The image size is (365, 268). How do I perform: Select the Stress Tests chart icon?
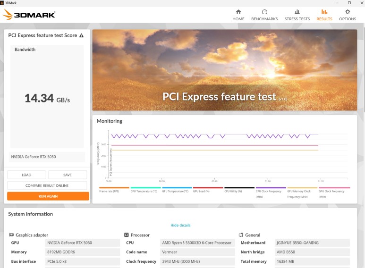[x=297, y=12]
